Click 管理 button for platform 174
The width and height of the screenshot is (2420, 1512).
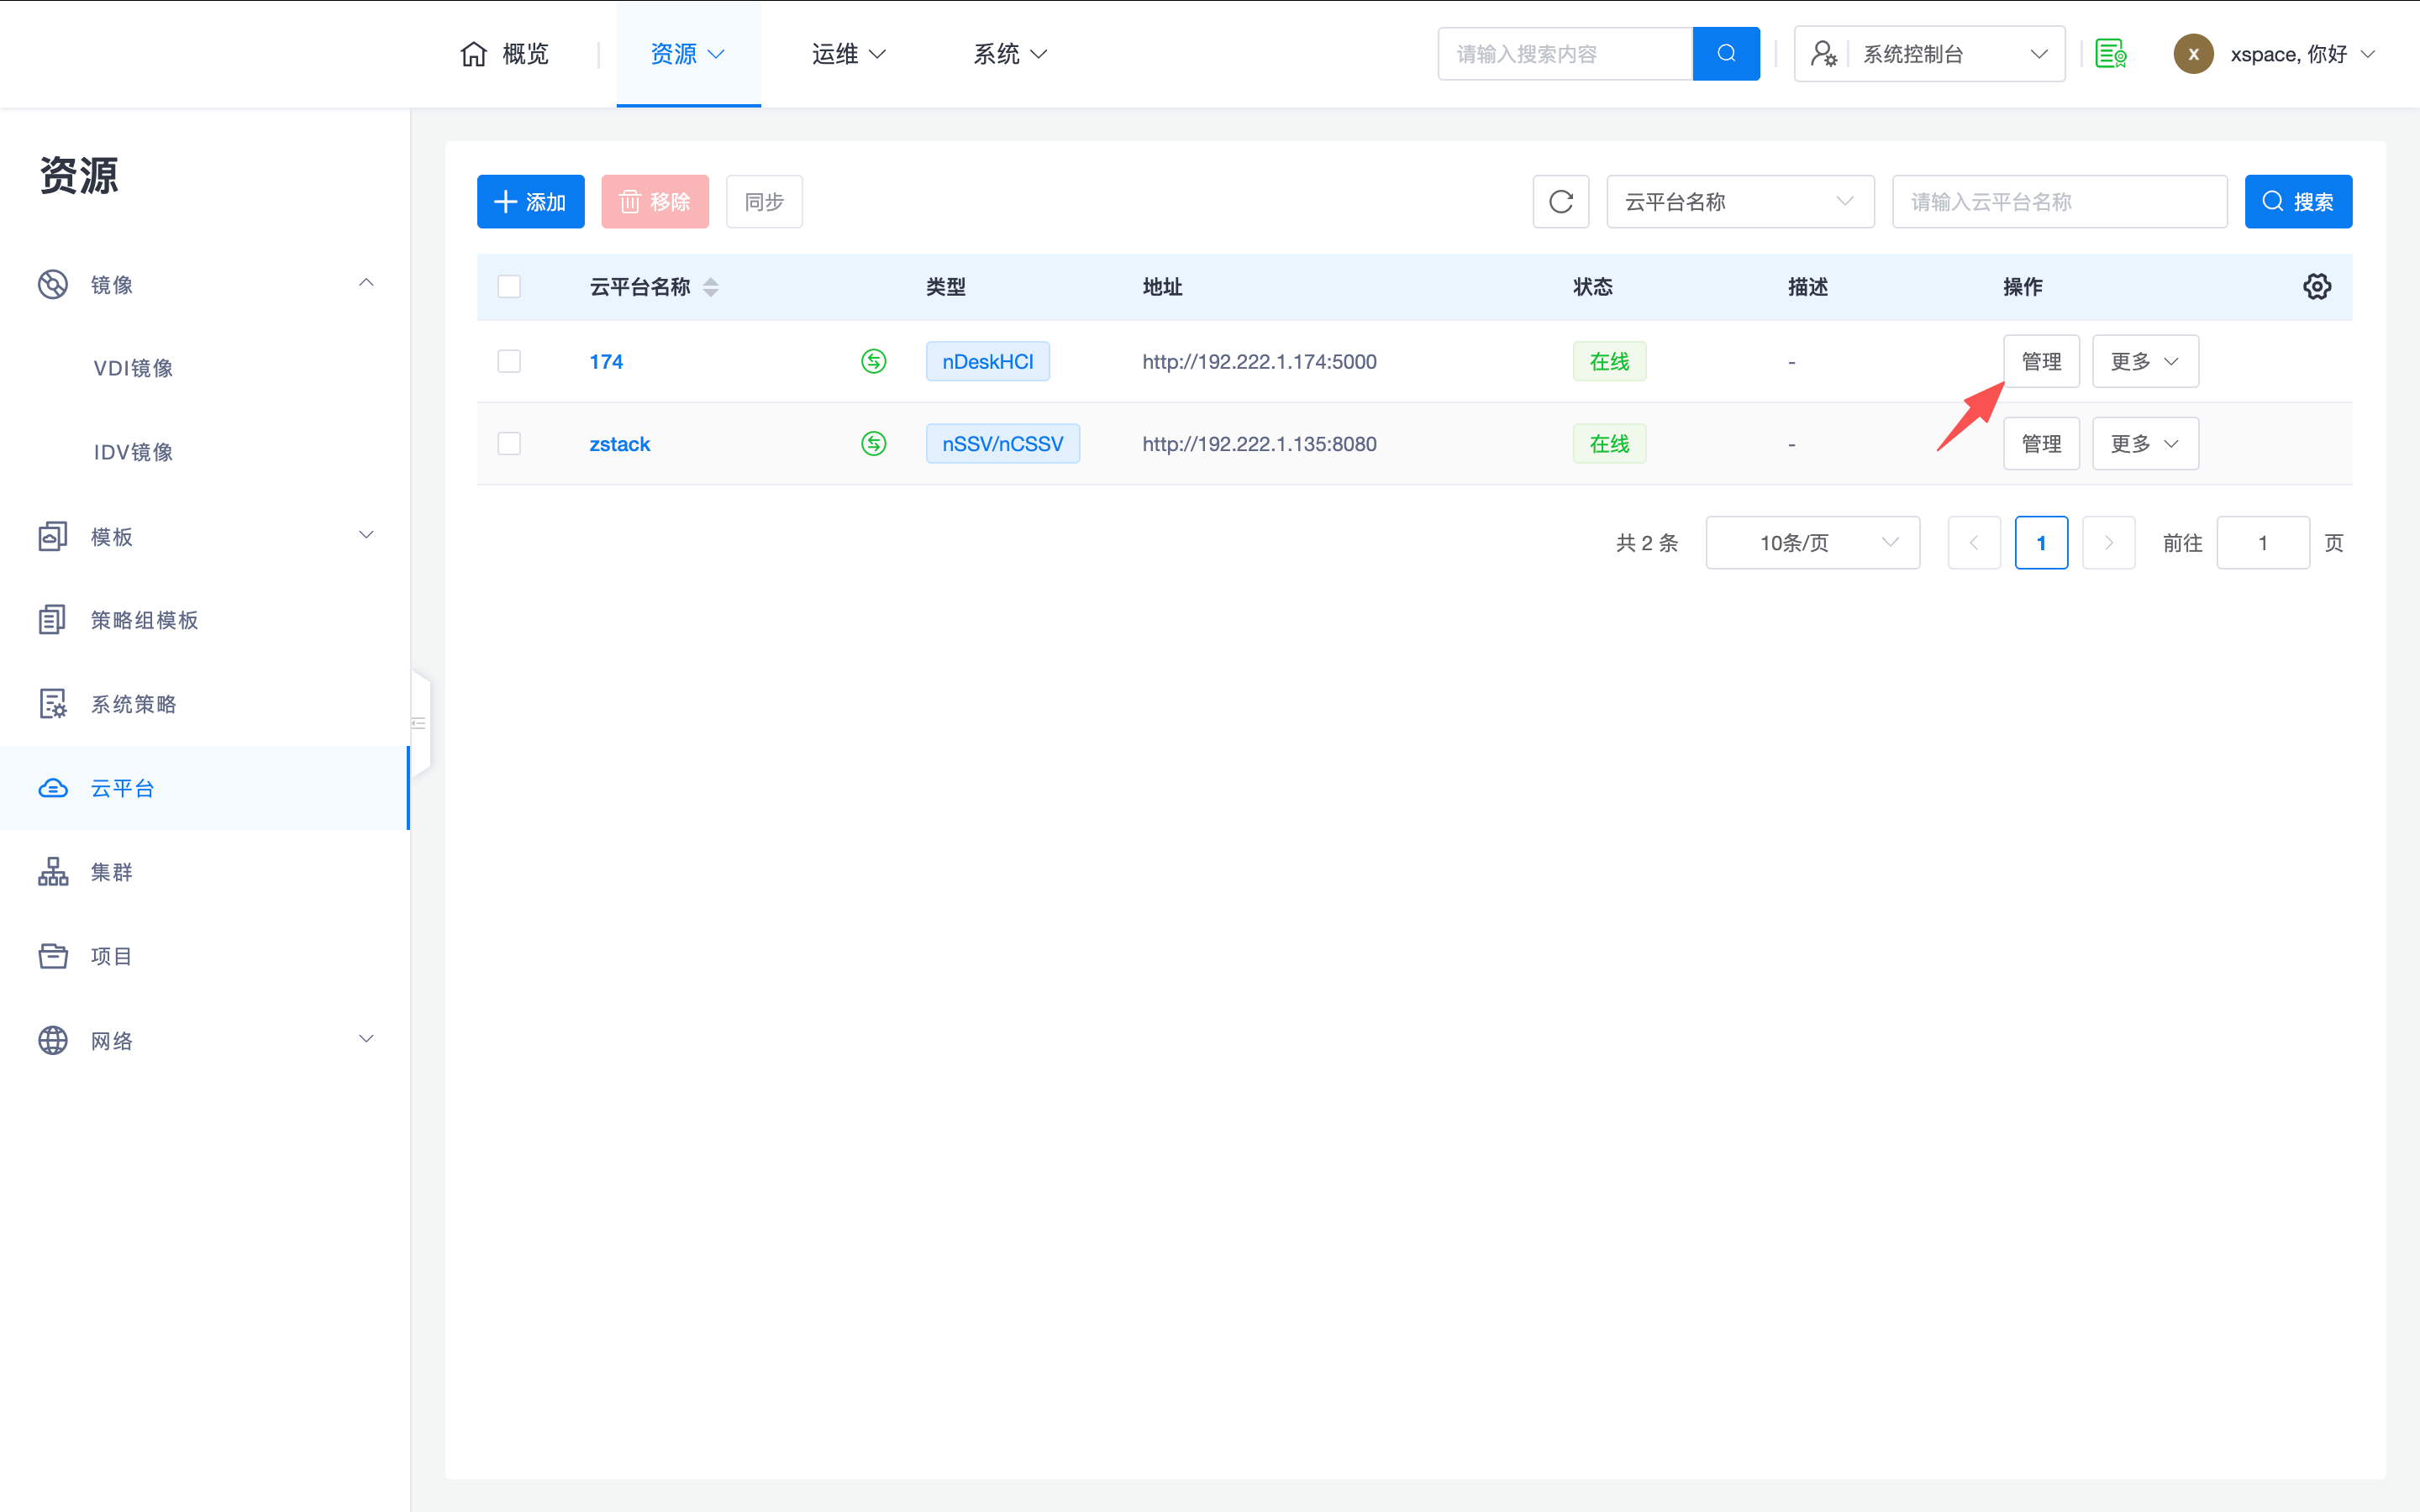click(2040, 361)
